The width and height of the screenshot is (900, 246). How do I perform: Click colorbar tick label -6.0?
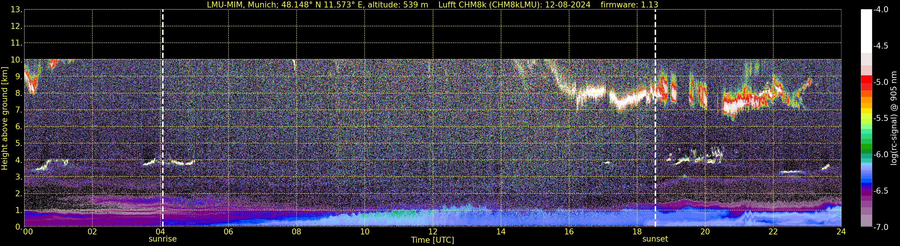880,154
